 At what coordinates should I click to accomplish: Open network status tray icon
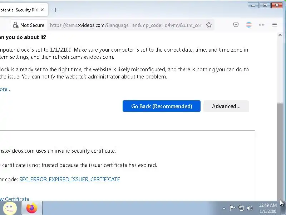coord(241,208)
